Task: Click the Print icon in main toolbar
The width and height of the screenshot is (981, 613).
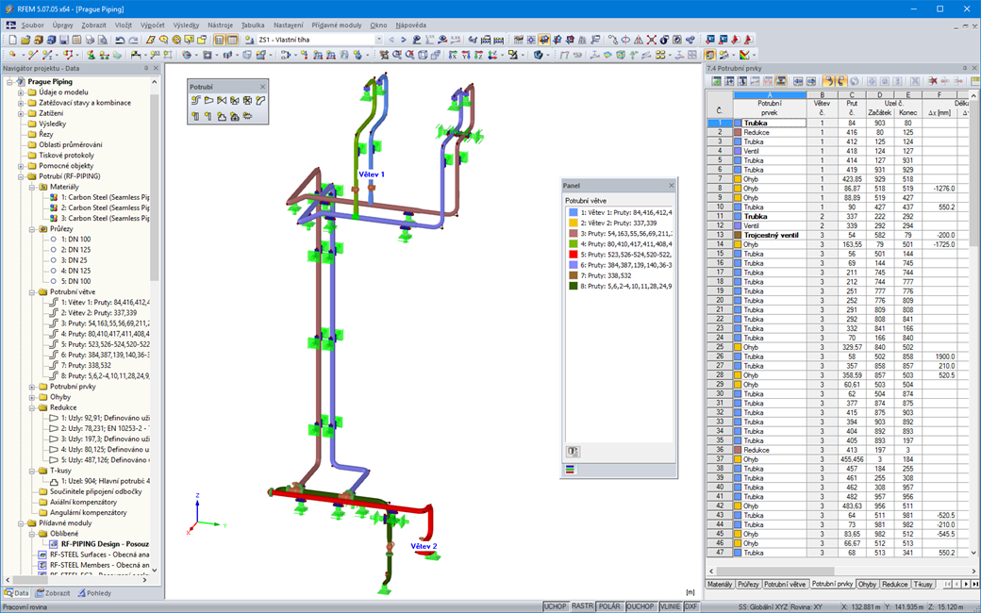Action: [x=91, y=40]
